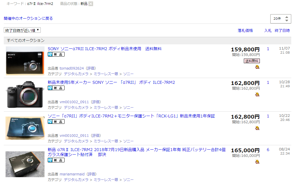Click 新品 badge on 新品未使用5年メーカー listing
This screenshot has width=293, height=185.
[56, 88]
